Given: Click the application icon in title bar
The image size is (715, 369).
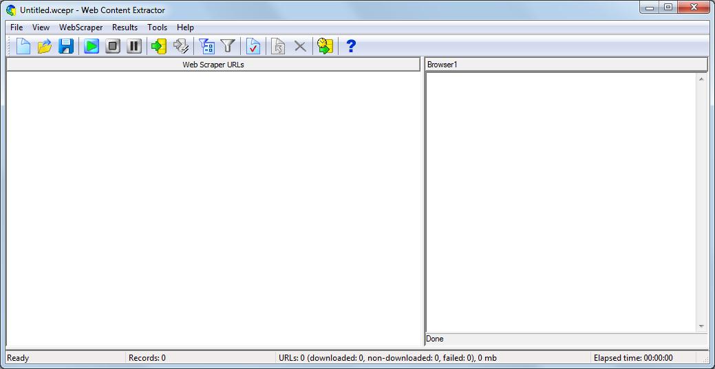Looking at the screenshot, I should point(11,10).
